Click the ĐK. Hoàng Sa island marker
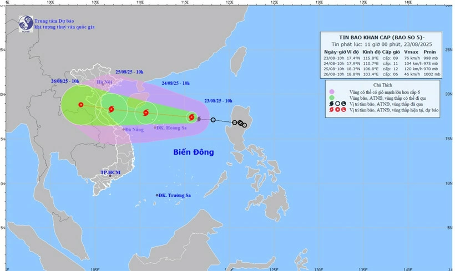This screenshot has width=455, height=271. pyautogui.click(x=155, y=128)
